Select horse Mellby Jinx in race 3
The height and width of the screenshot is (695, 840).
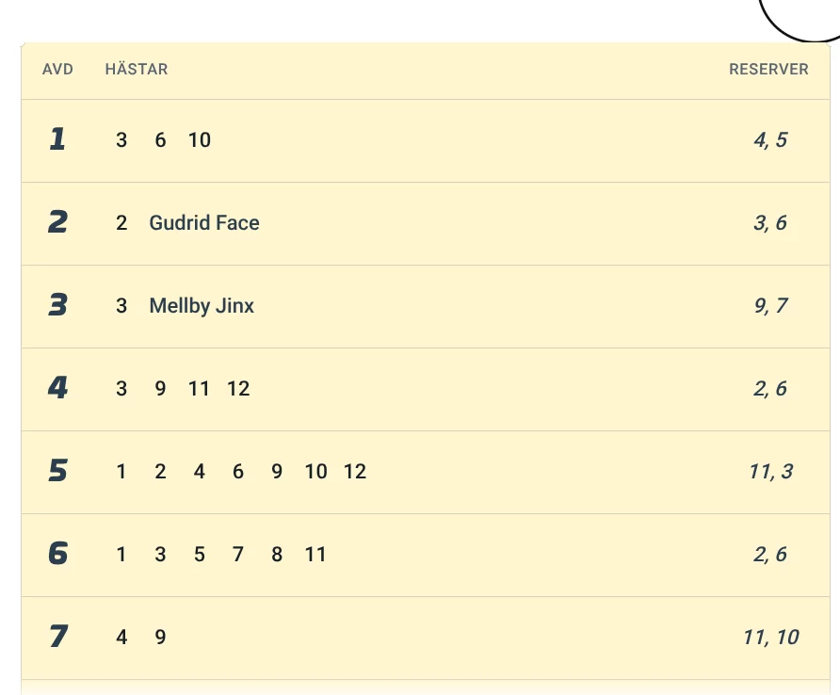click(x=202, y=306)
